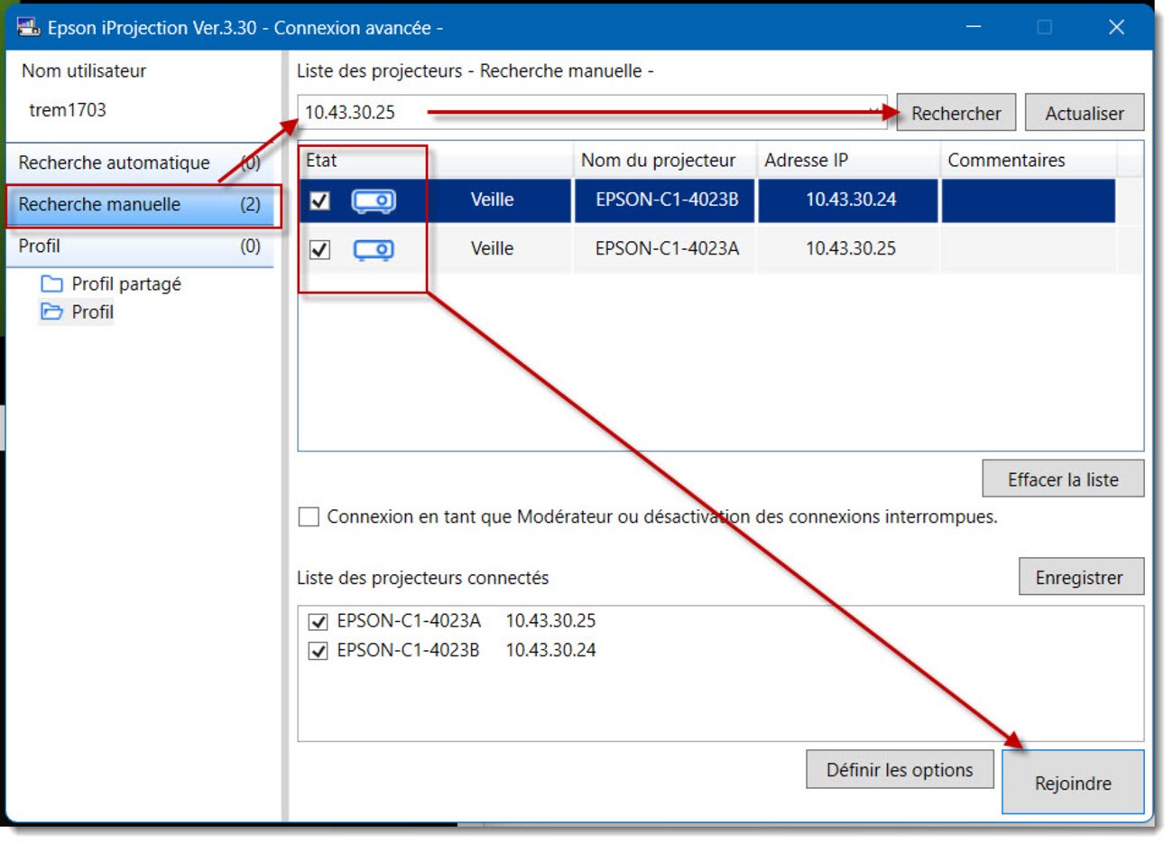
Task: Uncheck the EPSON-C1-4023B search result checkbox
Action: coord(319,200)
